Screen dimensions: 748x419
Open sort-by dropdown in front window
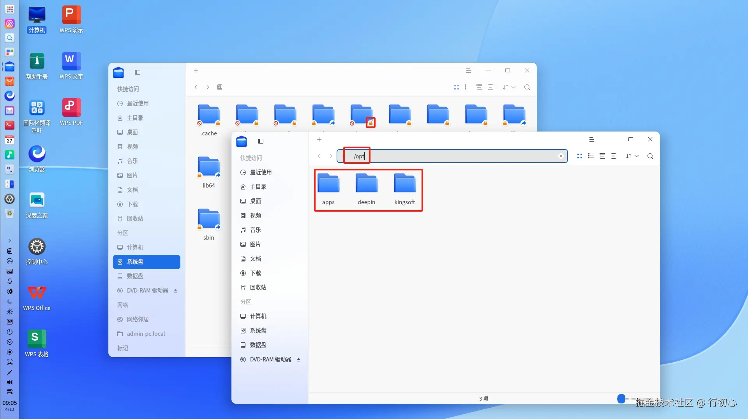click(632, 156)
